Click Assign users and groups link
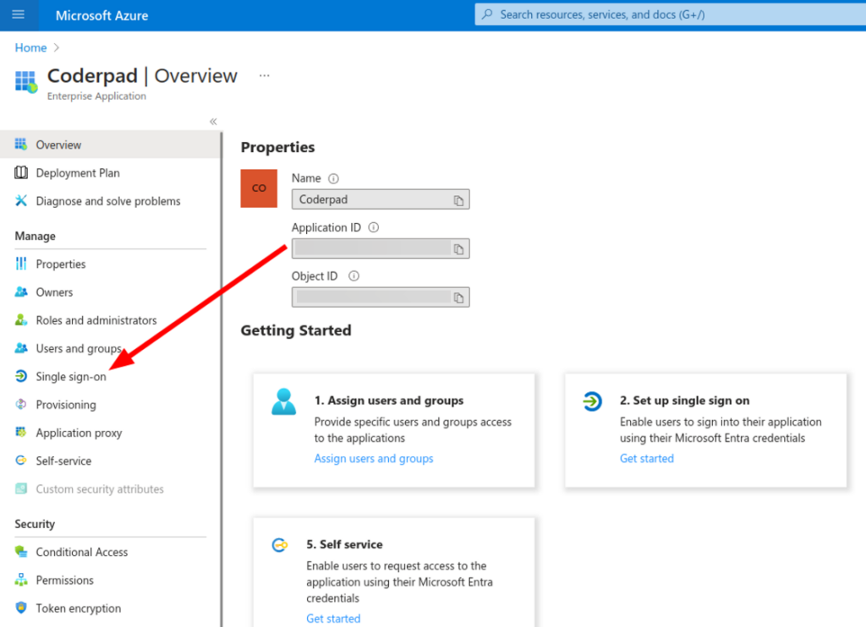Screen dimensions: 866x627 [x=373, y=458]
